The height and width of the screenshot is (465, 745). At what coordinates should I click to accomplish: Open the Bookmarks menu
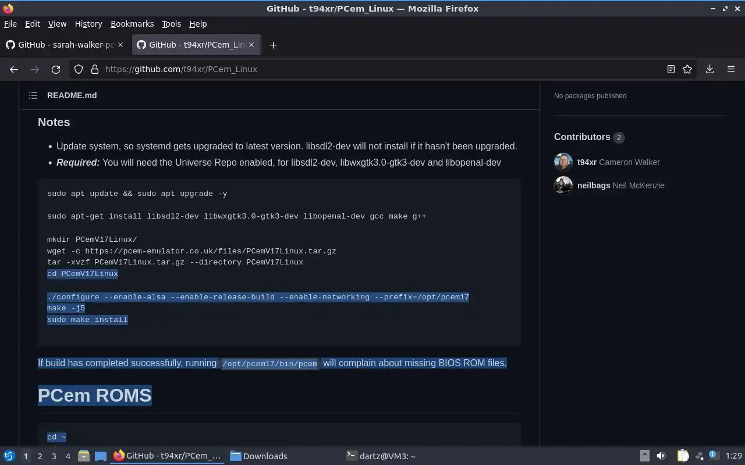click(132, 24)
